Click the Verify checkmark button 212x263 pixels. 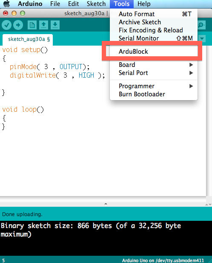point(6,25)
